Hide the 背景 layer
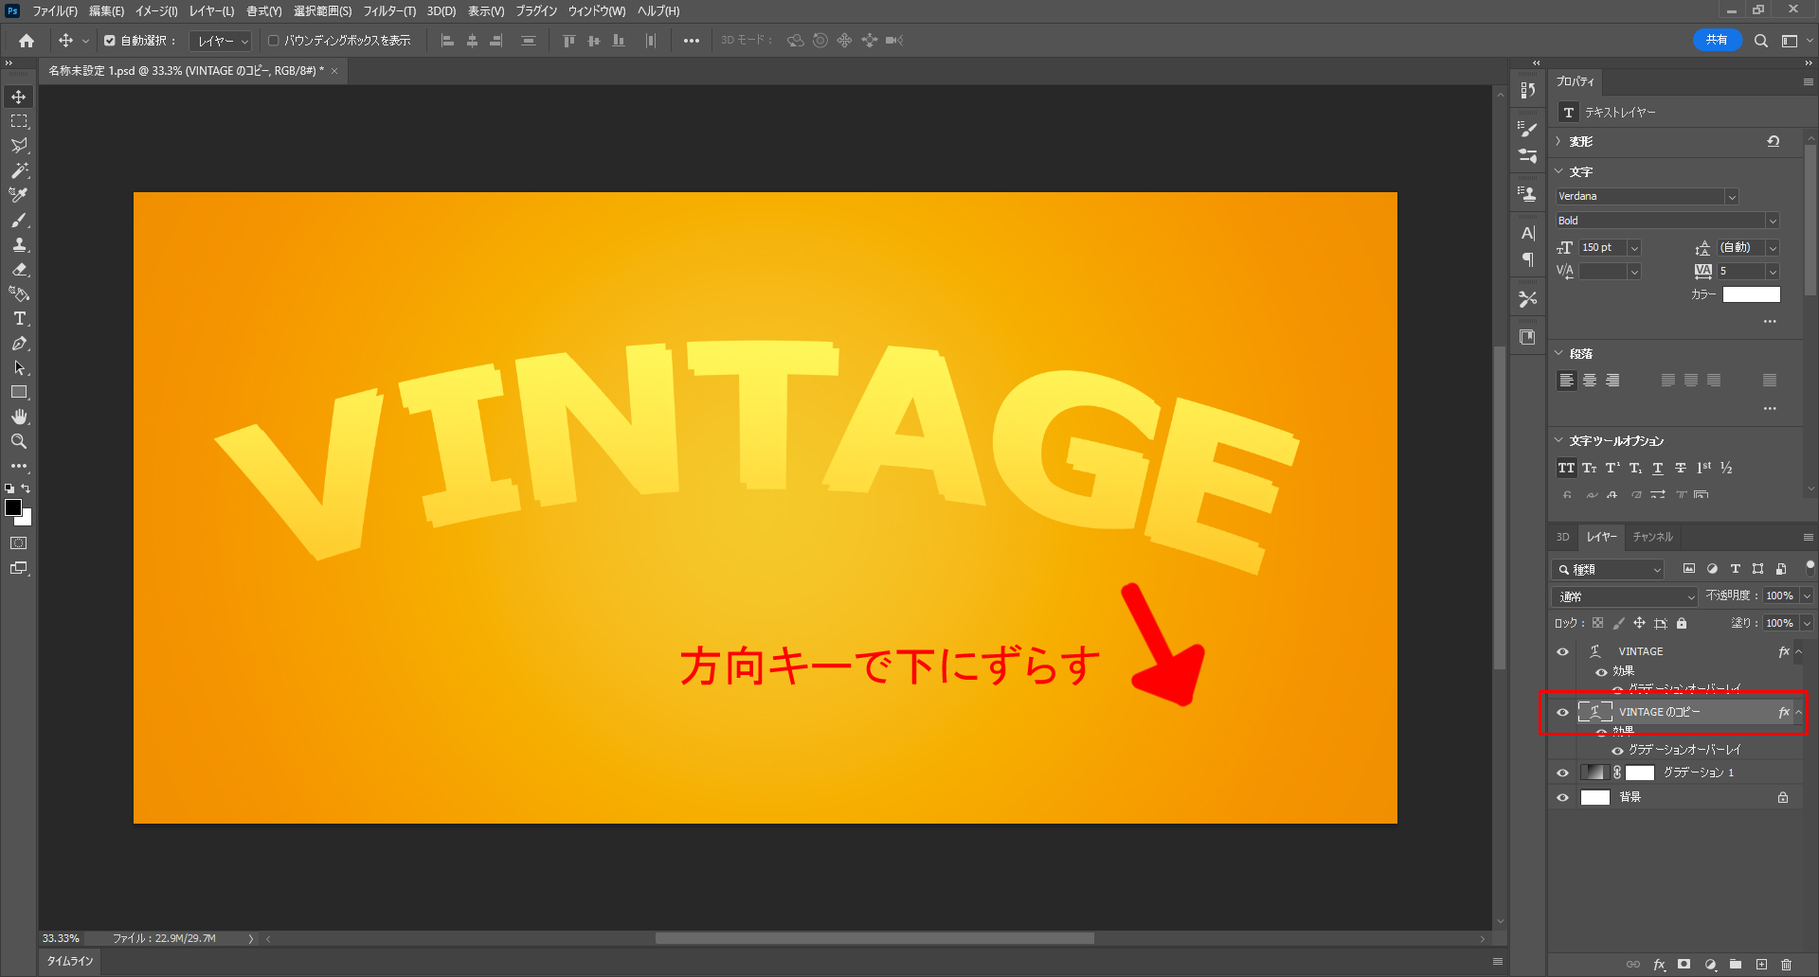 click(1563, 797)
